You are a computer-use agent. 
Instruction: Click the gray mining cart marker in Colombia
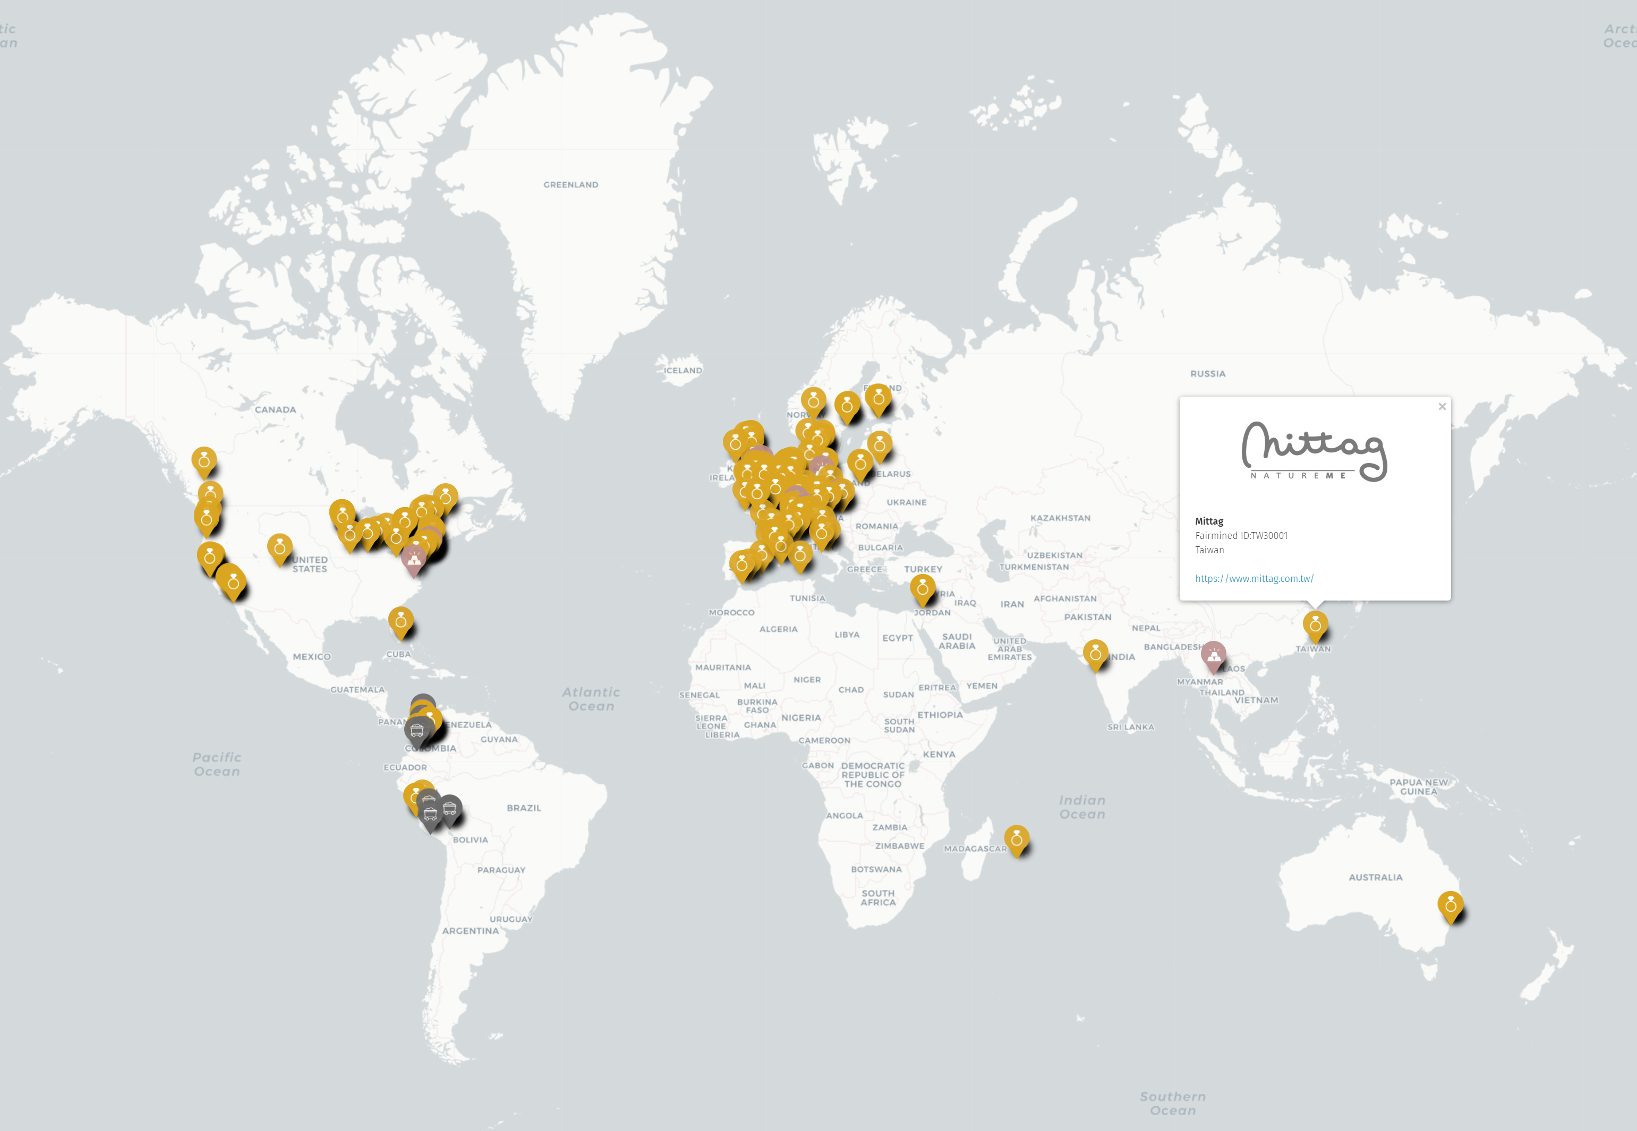(x=417, y=729)
